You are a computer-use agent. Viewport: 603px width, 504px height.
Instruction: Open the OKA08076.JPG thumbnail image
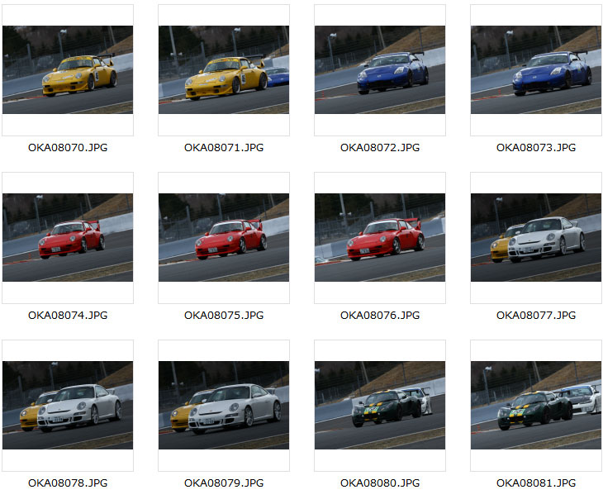click(380, 237)
